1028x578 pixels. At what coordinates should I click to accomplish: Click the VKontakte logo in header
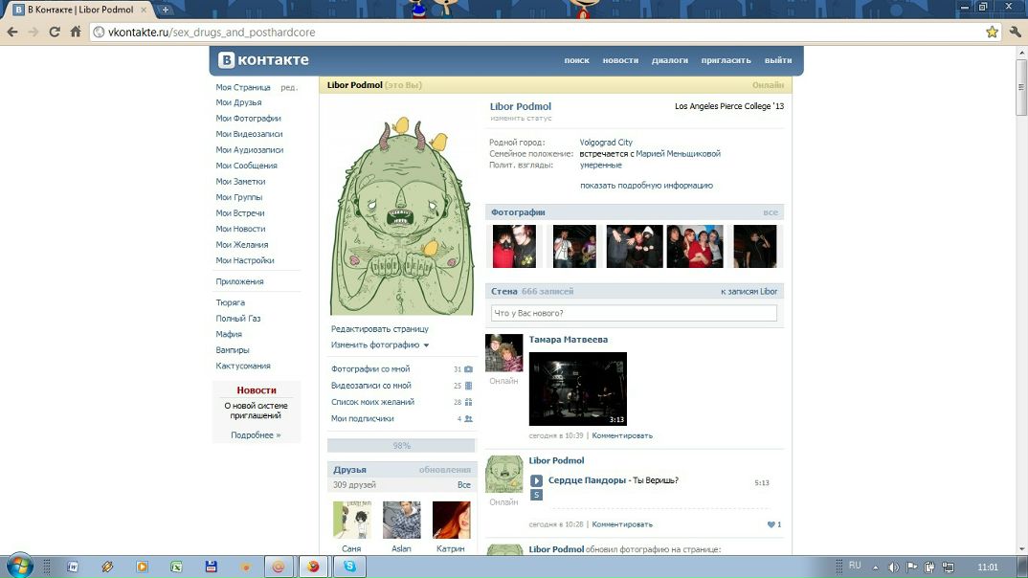click(x=264, y=60)
